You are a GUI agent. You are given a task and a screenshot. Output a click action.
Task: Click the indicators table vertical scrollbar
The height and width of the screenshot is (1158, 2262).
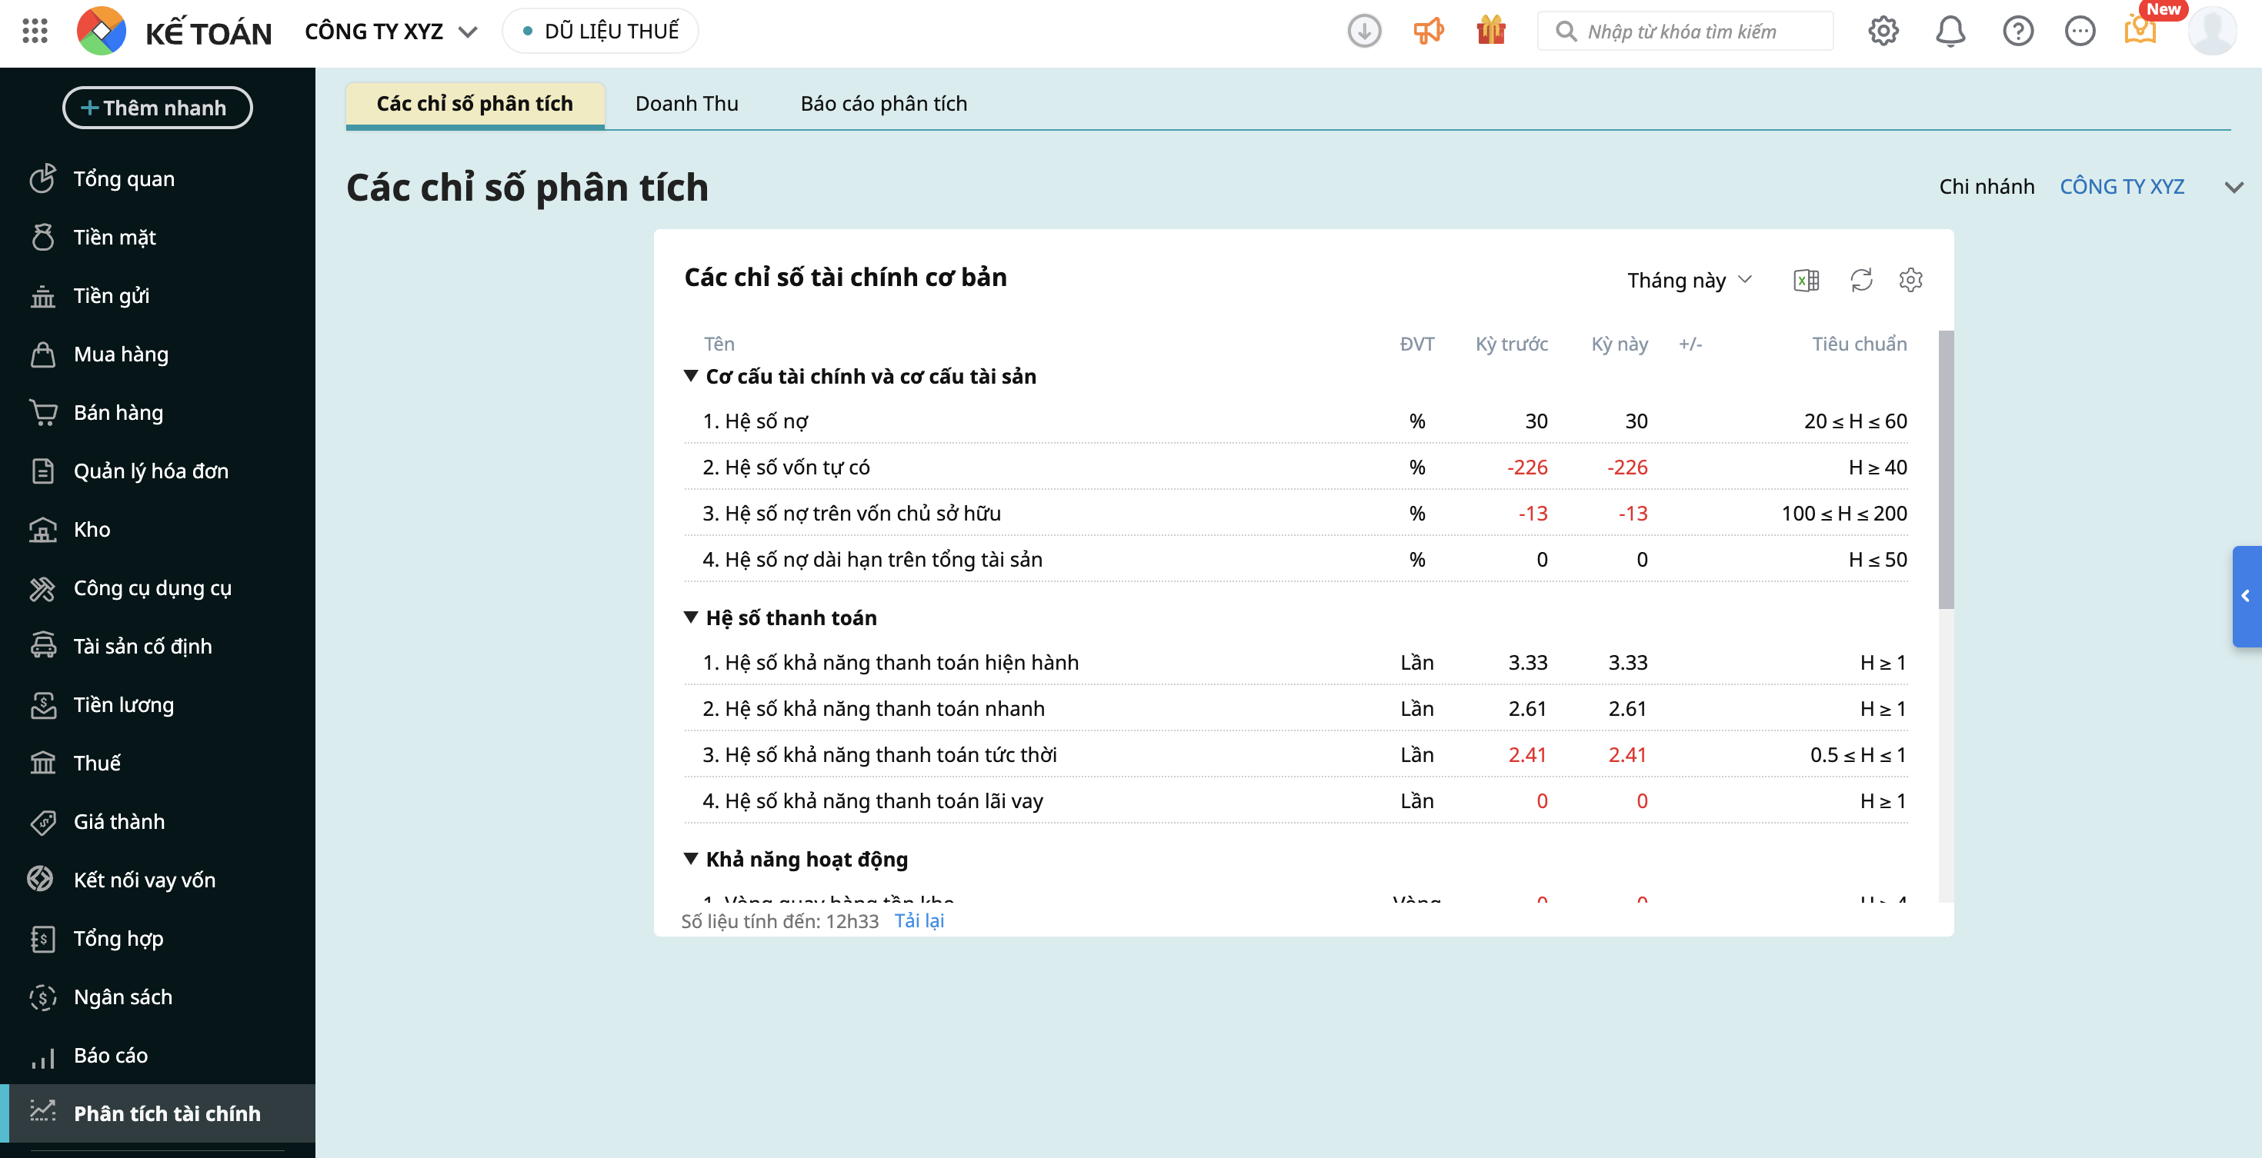point(1946,469)
